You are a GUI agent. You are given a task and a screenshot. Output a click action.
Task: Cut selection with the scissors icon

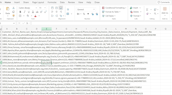(x=13, y=8)
